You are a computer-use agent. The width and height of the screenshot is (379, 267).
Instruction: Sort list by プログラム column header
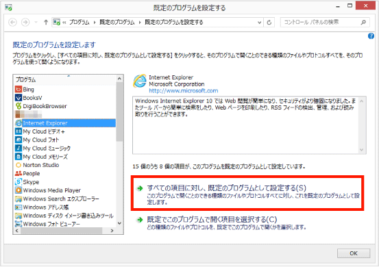tap(65, 79)
